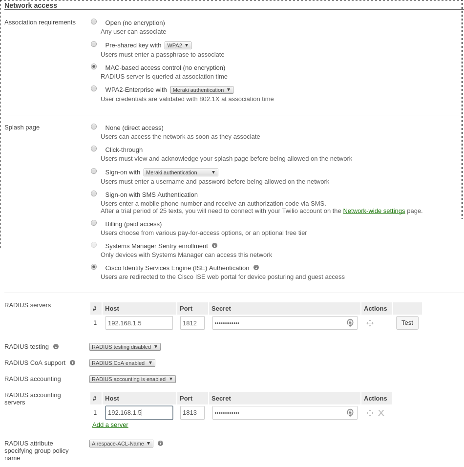
Task: Reveal the RADIUS accounting server secret
Action: coord(350,413)
